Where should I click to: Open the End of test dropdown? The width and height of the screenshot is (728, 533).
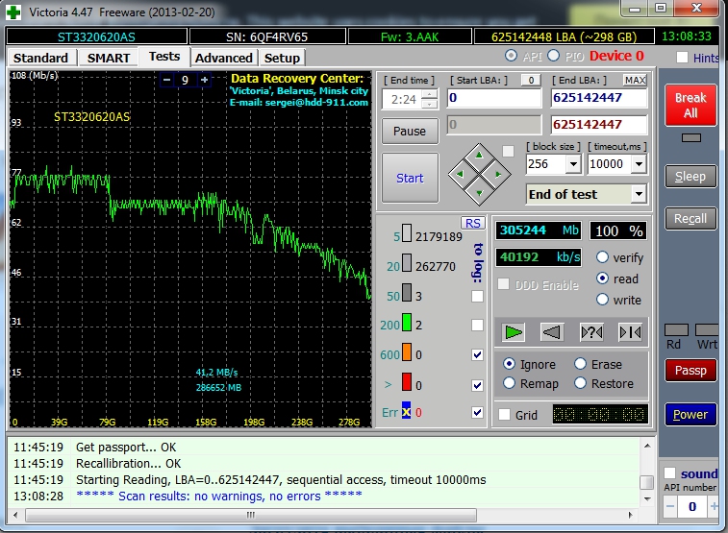point(638,194)
